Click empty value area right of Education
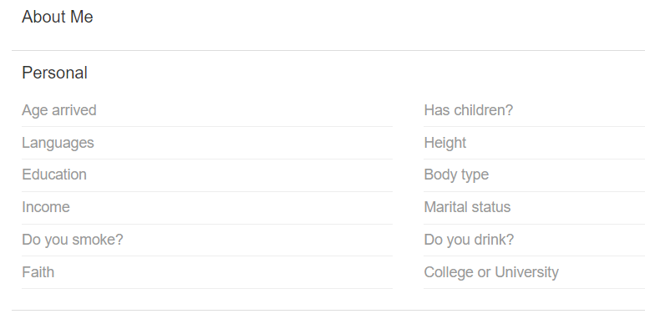The width and height of the screenshot is (645, 324). pyautogui.click(x=240, y=175)
